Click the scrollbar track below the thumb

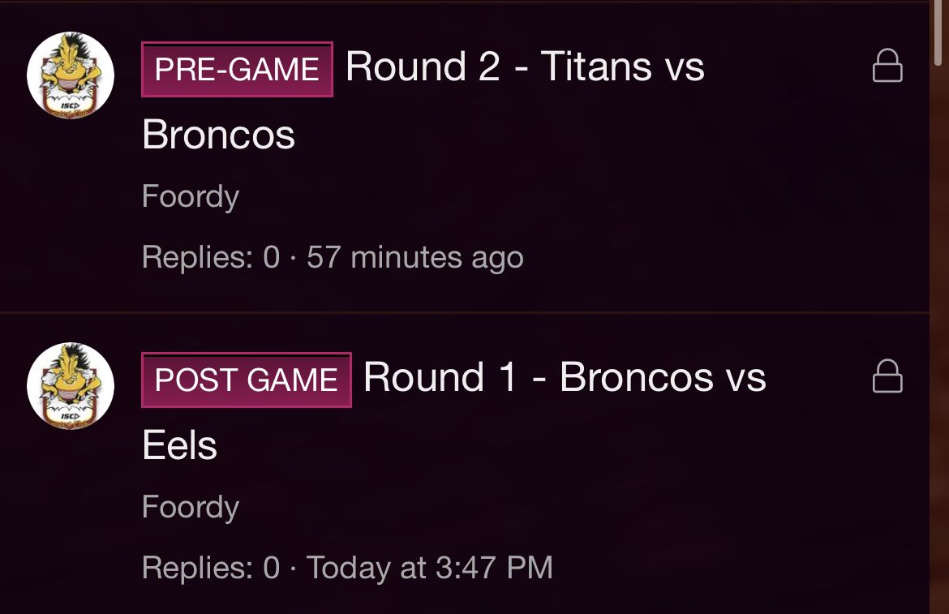[938, 339]
